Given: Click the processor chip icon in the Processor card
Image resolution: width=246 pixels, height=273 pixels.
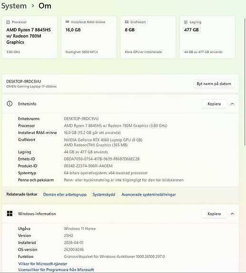Looking at the screenshot, I should (x=8, y=22).
